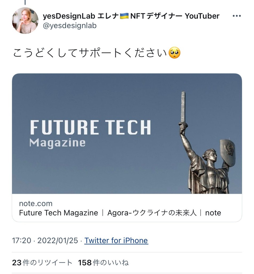The width and height of the screenshot is (254, 274).
Task: Open the yesDesignLab profile avatar
Action: coord(25,21)
